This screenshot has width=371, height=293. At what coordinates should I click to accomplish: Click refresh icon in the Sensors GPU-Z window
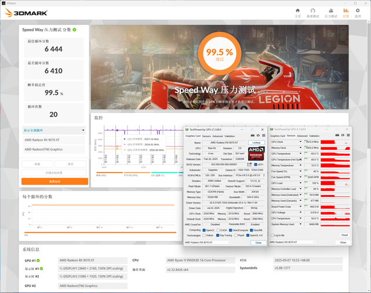pyautogui.click(x=343, y=135)
